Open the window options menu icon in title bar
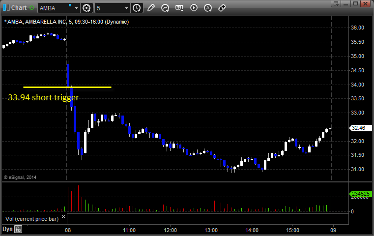The width and height of the screenshot is (374, 236). pyautogui.click(x=336, y=3)
